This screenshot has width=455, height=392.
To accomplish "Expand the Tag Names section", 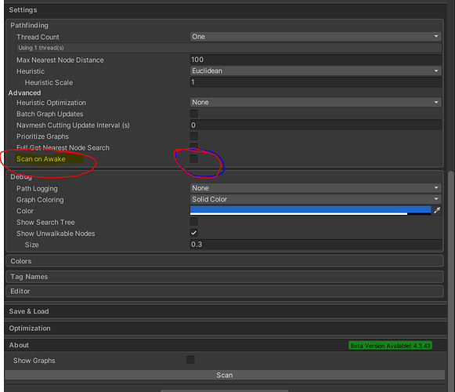I will (225, 277).
